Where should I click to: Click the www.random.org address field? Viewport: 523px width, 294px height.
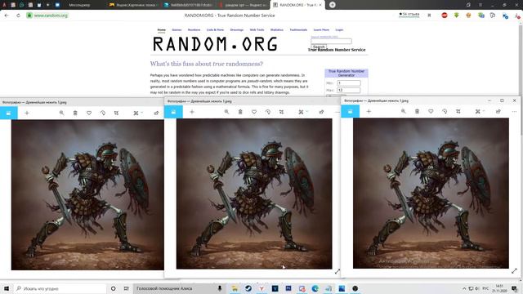pyautogui.click(x=51, y=16)
